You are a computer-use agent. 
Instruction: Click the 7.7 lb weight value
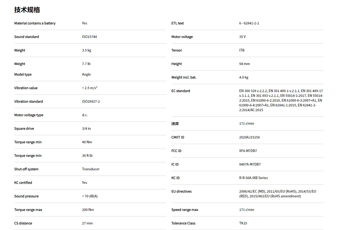[86, 64]
